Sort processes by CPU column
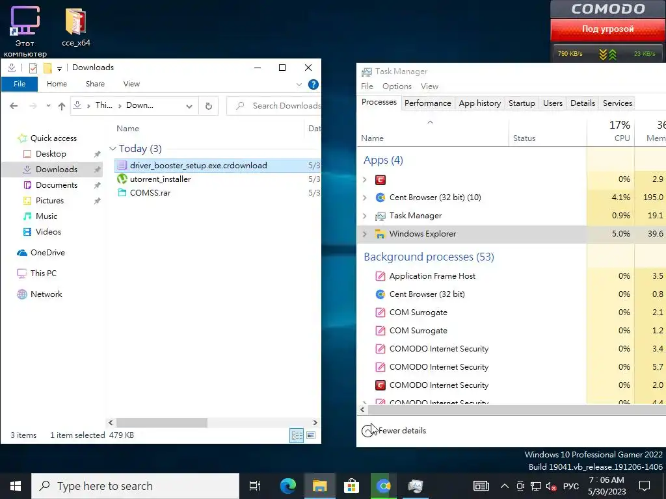 pos(611,131)
